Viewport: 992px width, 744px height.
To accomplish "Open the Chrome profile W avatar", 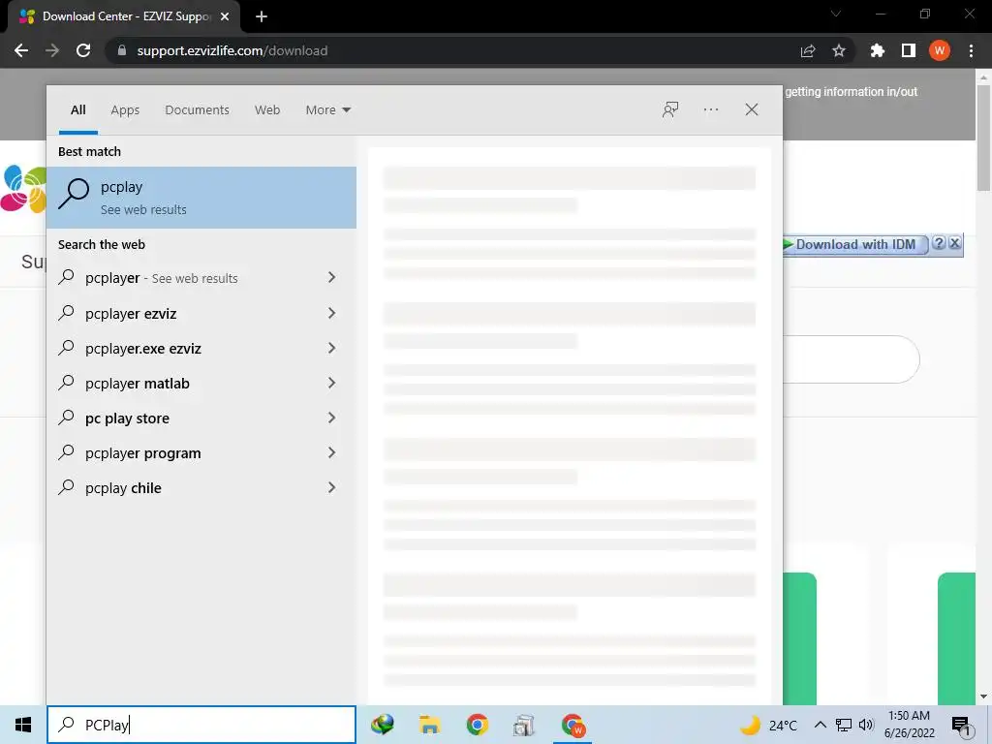I will pos(940,50).
